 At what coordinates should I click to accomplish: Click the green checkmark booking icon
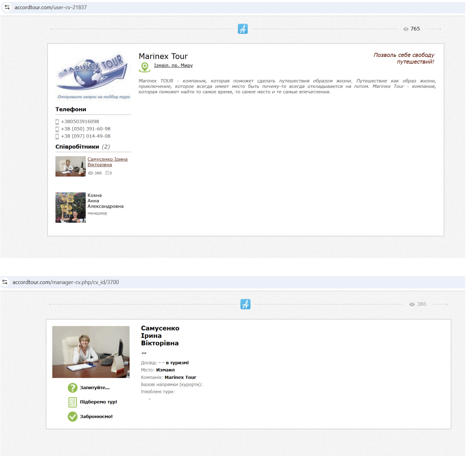[x=72, y=416]
